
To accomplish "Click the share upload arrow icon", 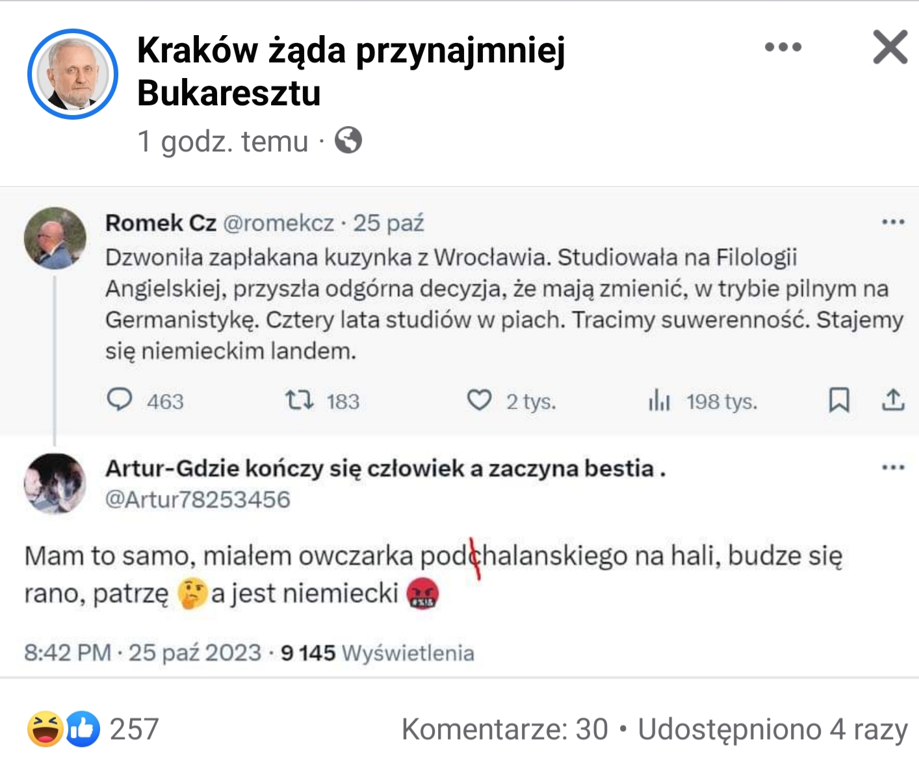I will pos(894,400).
